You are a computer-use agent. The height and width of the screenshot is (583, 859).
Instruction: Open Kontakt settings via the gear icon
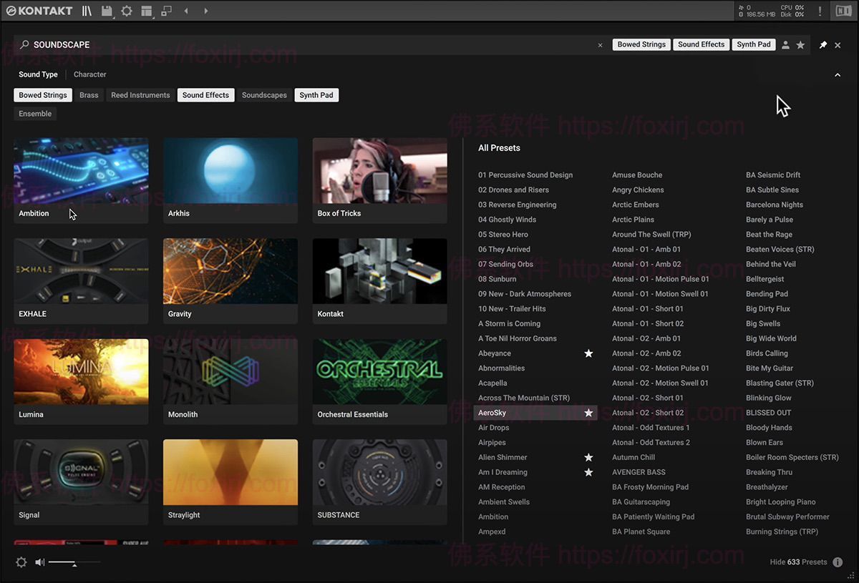tap(126, 10)
